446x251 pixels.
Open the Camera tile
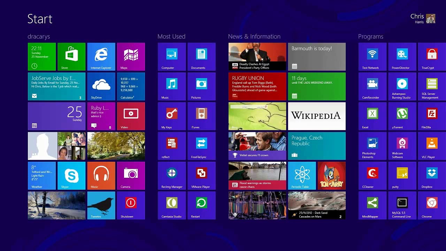(131, 176)
